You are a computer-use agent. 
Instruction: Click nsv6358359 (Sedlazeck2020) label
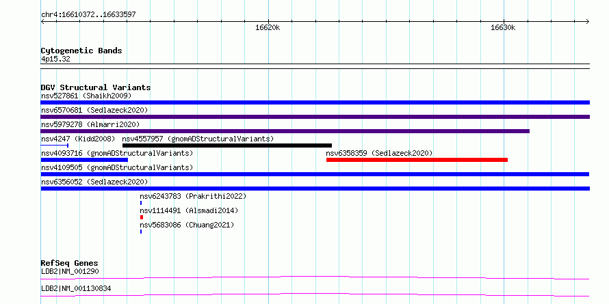[379, 153]
